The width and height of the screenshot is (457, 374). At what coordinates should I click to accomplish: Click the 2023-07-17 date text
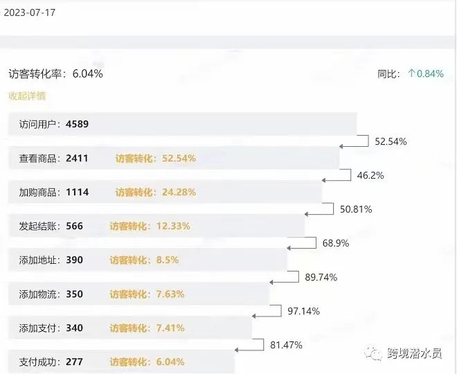31,13
